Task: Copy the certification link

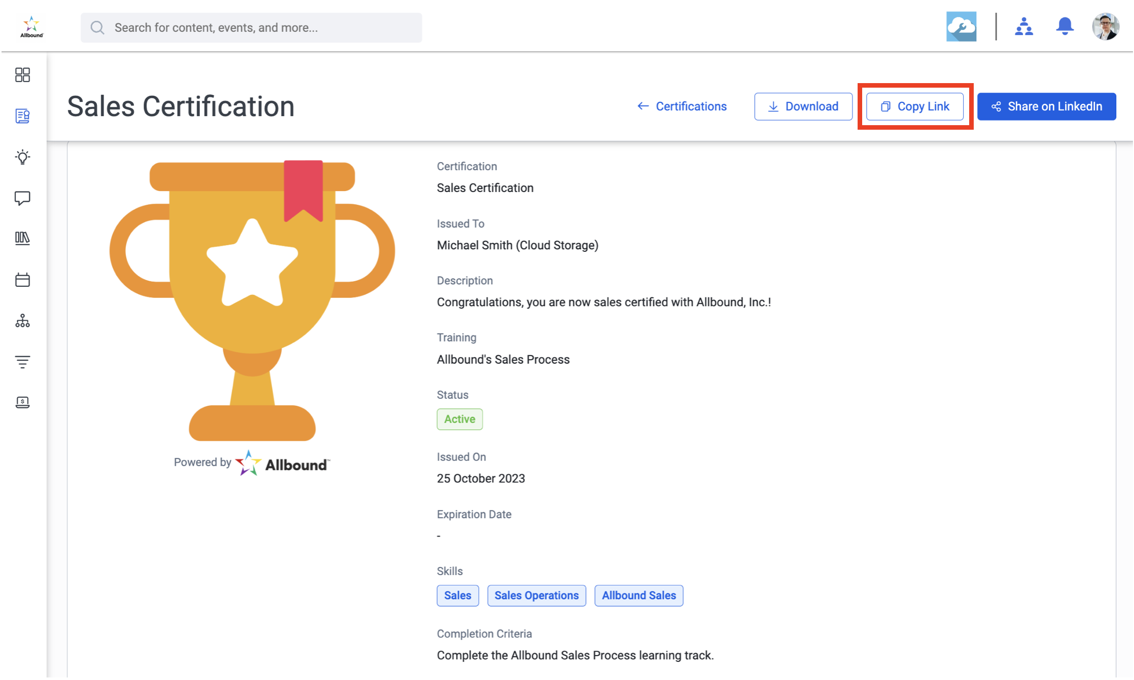Action: [x=914, y=106]
